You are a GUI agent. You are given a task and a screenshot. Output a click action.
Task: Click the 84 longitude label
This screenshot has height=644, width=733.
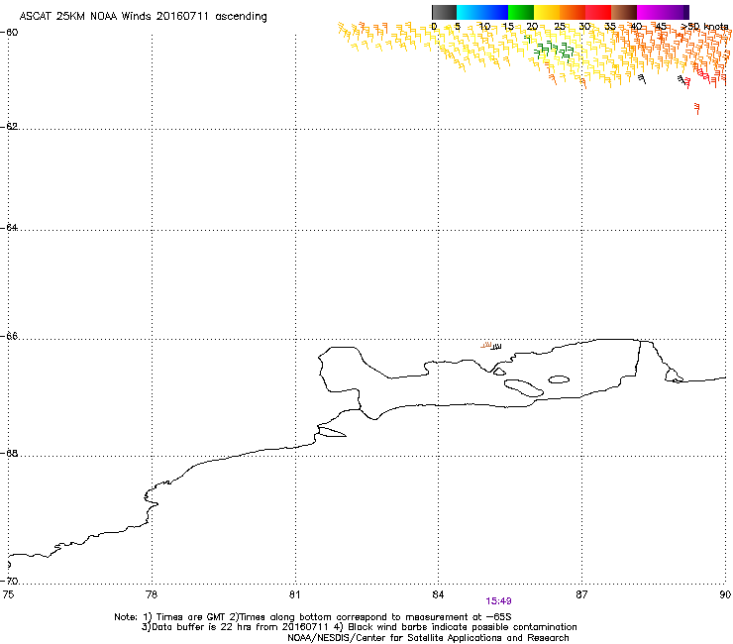click(438, 594)
